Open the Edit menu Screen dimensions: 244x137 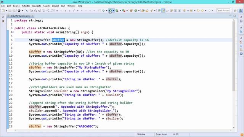pyautogui.click(x=9, y=6)
